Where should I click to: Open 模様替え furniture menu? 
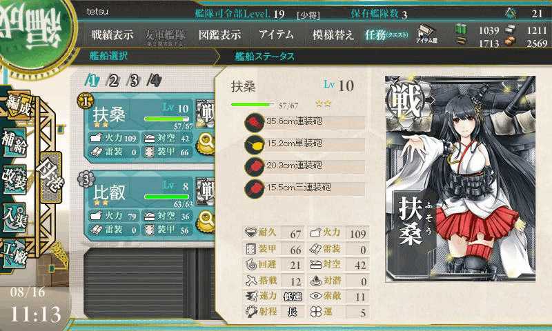click(x=333, y=34)
